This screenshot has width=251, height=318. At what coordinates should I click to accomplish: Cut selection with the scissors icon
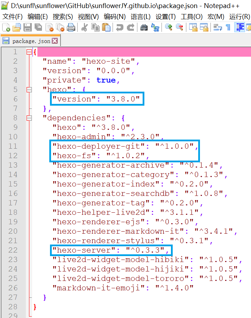[84, 27]
